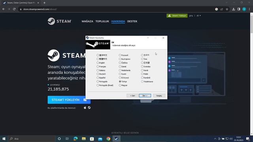Switch to Chrome on the taskbar
The width and height of the screenshot is (253, 142).
point(108,138)
